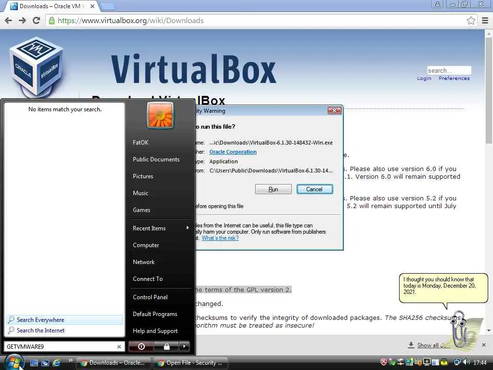
Task: Click the Chrome address bar URL
Action: point(130,20)
